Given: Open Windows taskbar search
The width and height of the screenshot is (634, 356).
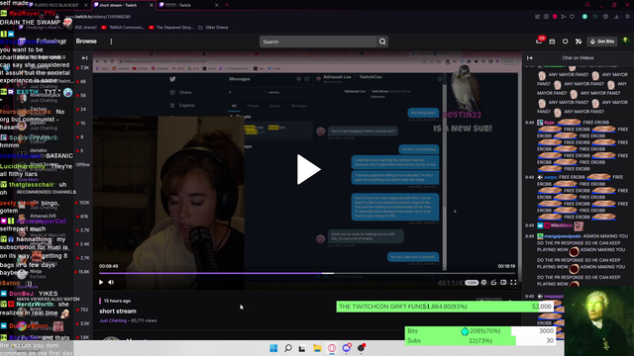Looking at the screenshot, I should click(x=288, y=348).
